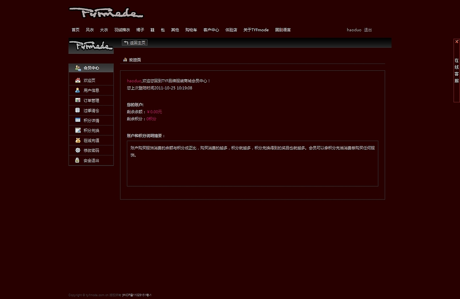Open the 购物车 shopping cart menu
460x299 pixels.
[191, 30]
